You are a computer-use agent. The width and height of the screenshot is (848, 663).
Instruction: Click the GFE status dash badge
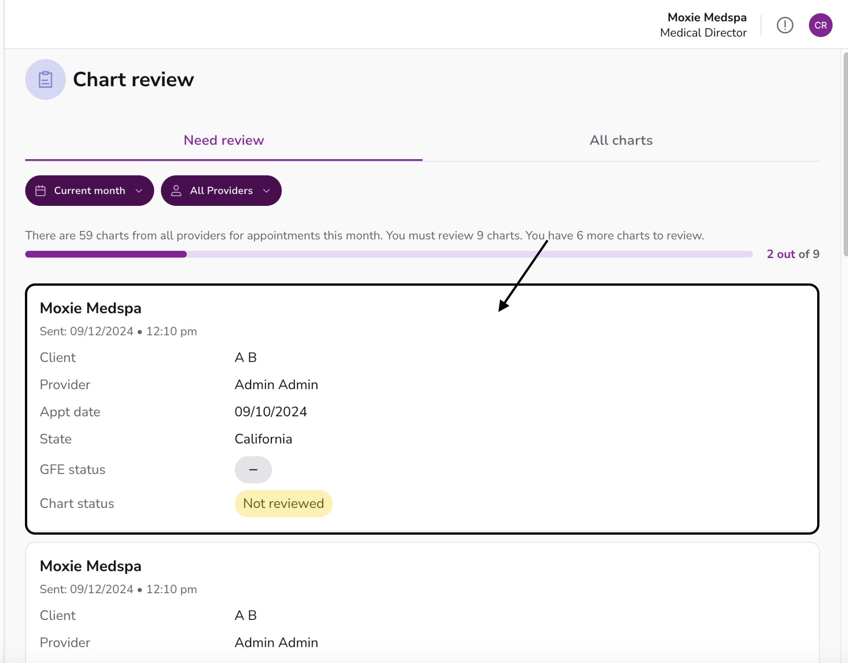tap(253, 469)
